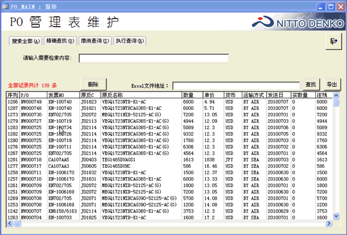This screenshot has width=347, height=235.
Task: Click the 导出 export button
Action: coord(332,85)
